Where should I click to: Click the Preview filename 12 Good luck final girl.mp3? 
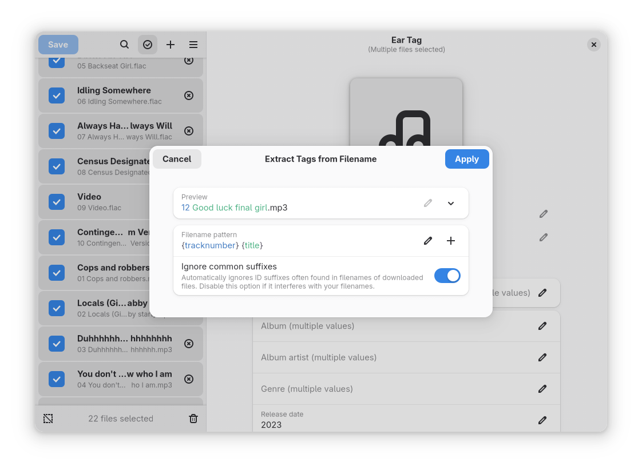coord(234,208)
